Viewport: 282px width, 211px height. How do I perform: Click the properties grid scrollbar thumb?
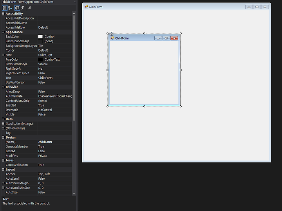coord(74,68)
